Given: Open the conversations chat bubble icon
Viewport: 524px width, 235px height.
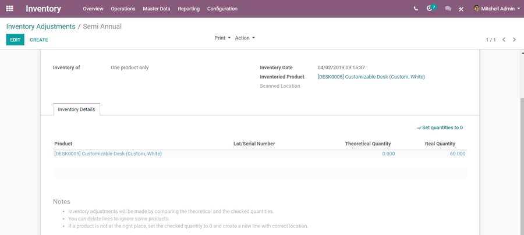Looking at the screenshot, I should click(x=448, y=9).
